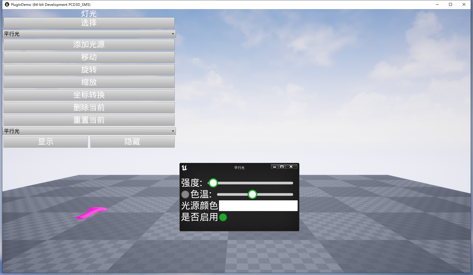Click the dropdown arrow next to top 平行光
Screen dimensions: 473x275
point(172,34)
